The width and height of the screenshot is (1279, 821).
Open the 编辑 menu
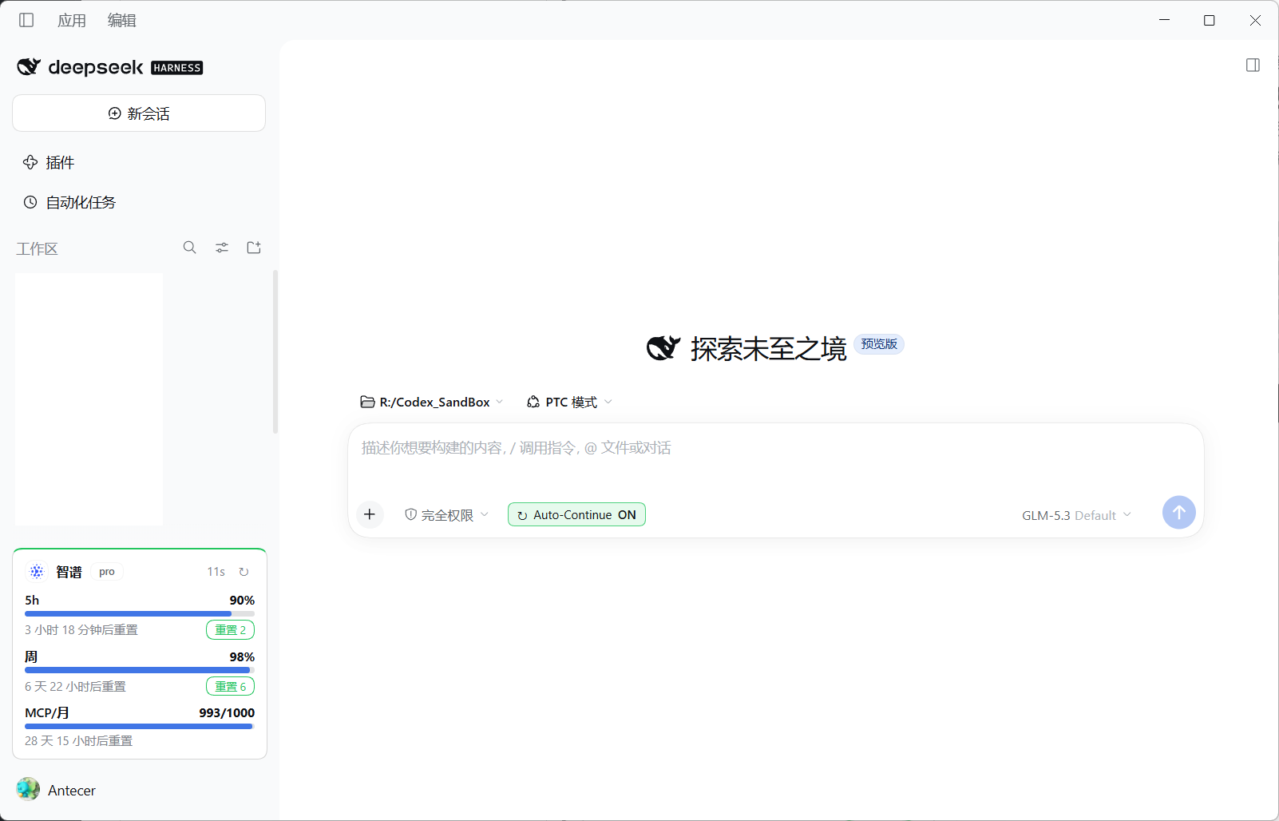(122, 21)
